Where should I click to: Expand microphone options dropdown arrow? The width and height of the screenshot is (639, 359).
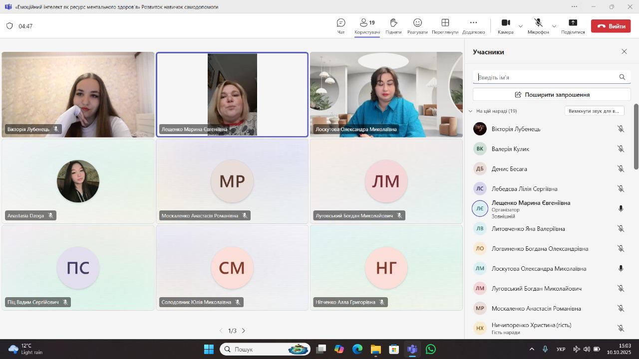(x=554, y=26)
